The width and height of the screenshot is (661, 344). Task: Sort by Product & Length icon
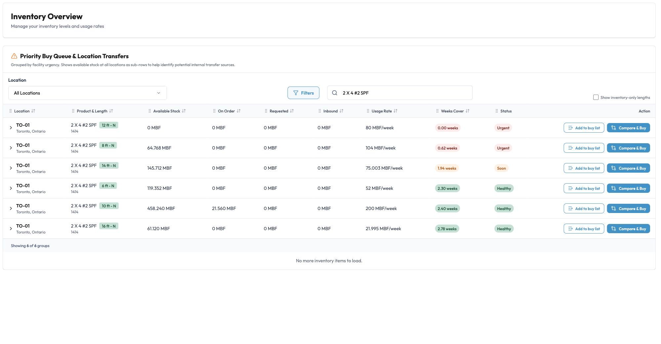[111, 111]
